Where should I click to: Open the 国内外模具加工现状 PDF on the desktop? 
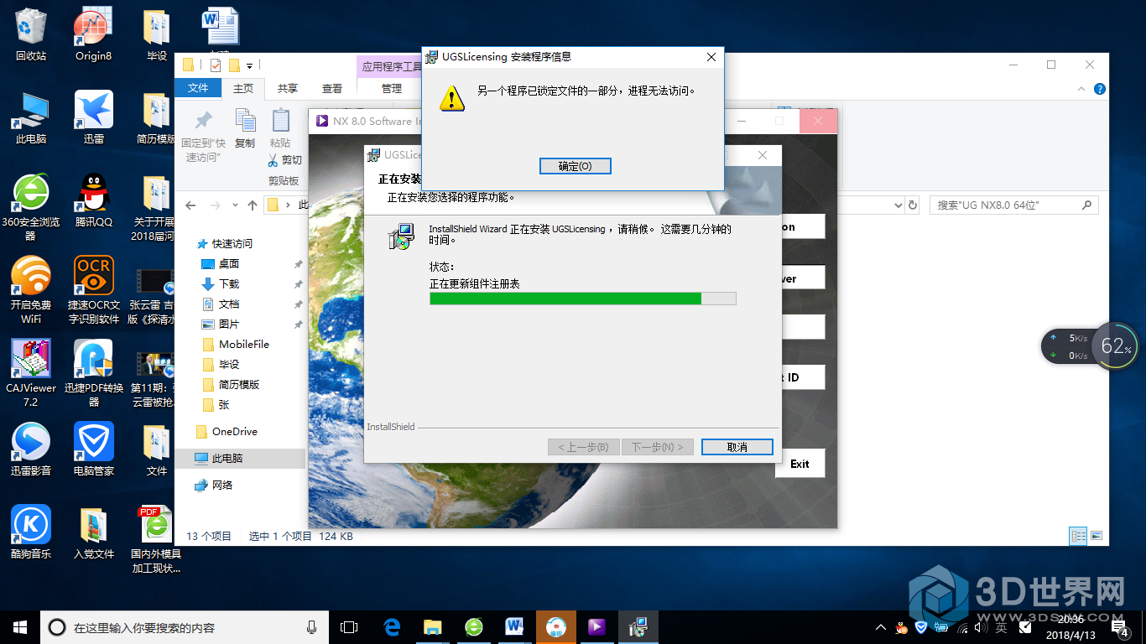tap(156, 539)
